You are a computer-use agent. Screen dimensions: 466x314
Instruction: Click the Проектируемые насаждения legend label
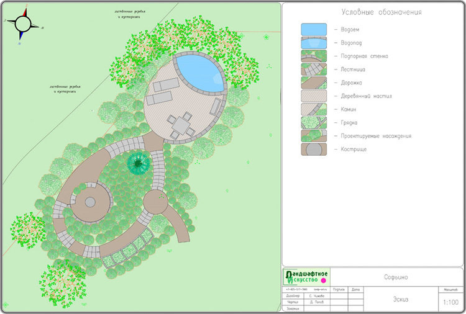(x=373, y=136)
